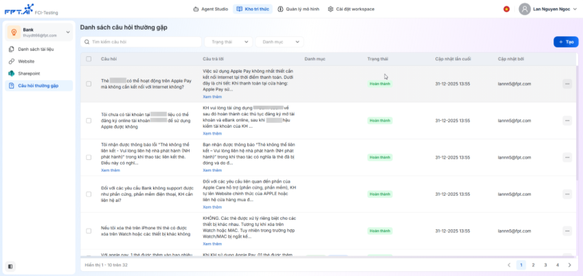Image resolution: width=583 pixels, height=276 pixels.
Task: Open Sharepoint from the sidebar
Action: click(30, 73)
